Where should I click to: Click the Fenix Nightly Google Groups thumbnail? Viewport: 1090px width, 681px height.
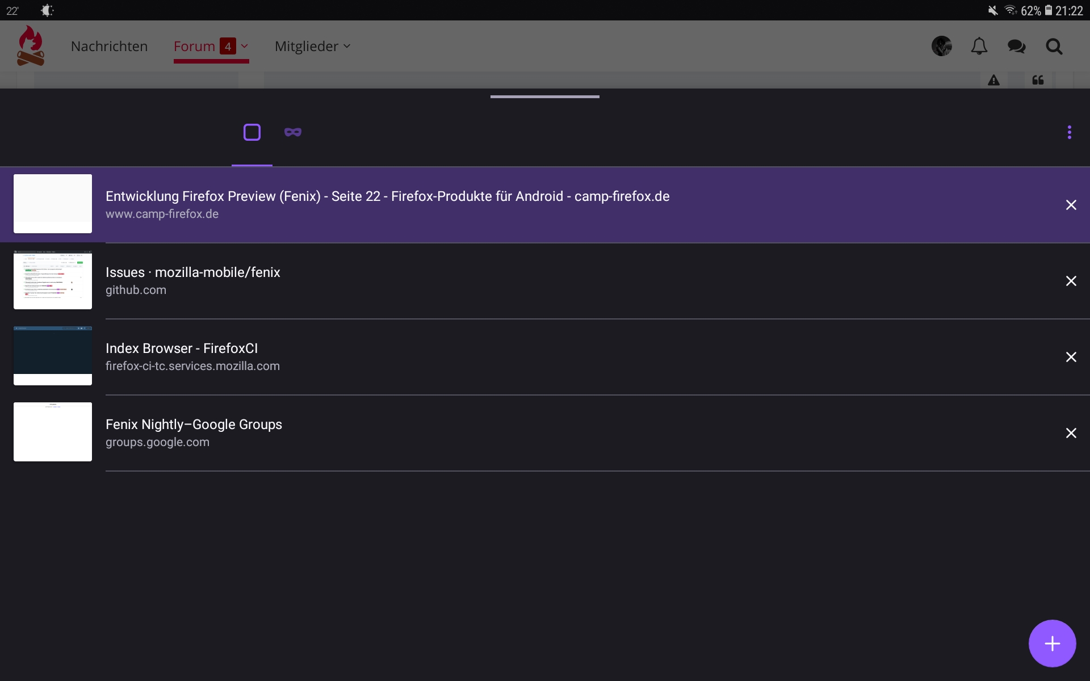(x=53, y=432)
